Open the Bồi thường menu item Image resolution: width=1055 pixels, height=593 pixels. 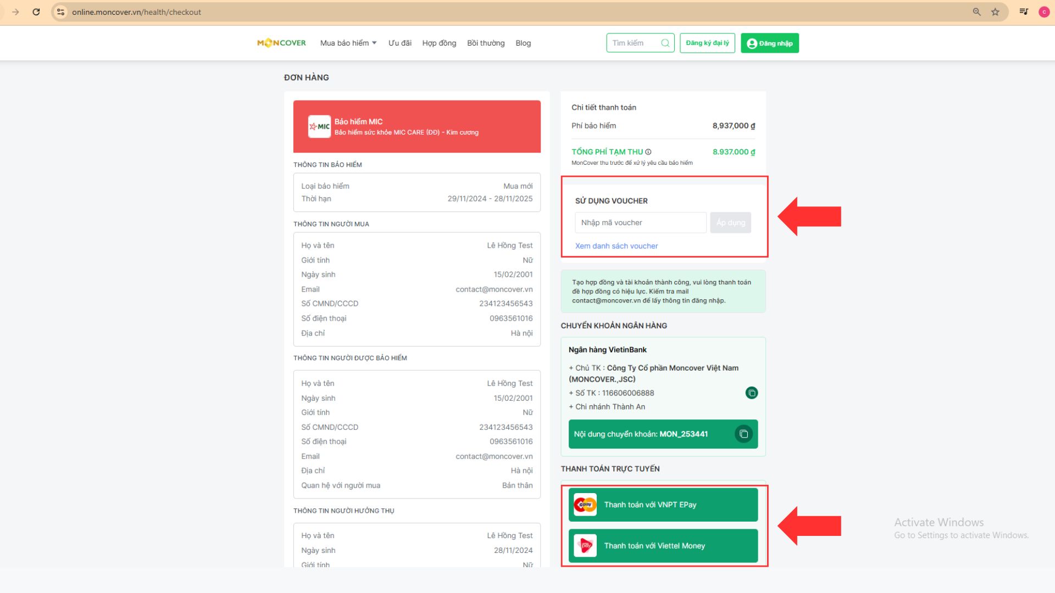(x=486, y=43)
